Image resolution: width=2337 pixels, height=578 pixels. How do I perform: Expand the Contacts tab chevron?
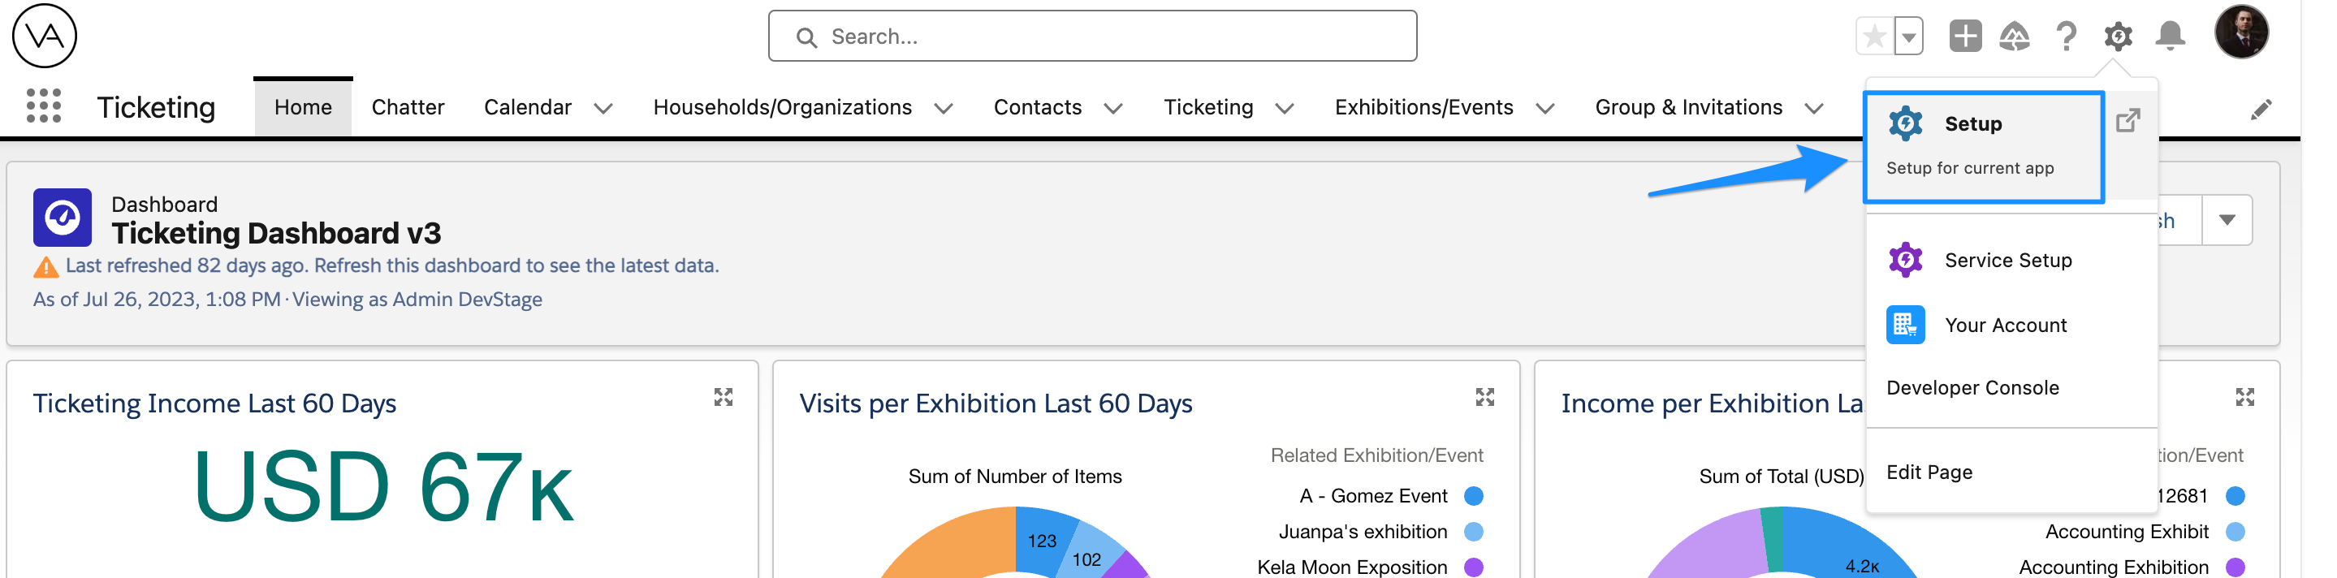1113,109
